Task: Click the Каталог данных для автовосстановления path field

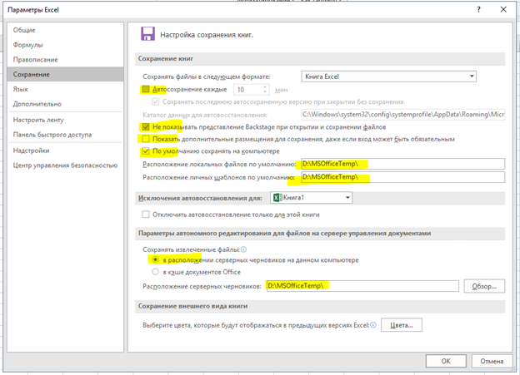Action: click(x=403, y=115)
